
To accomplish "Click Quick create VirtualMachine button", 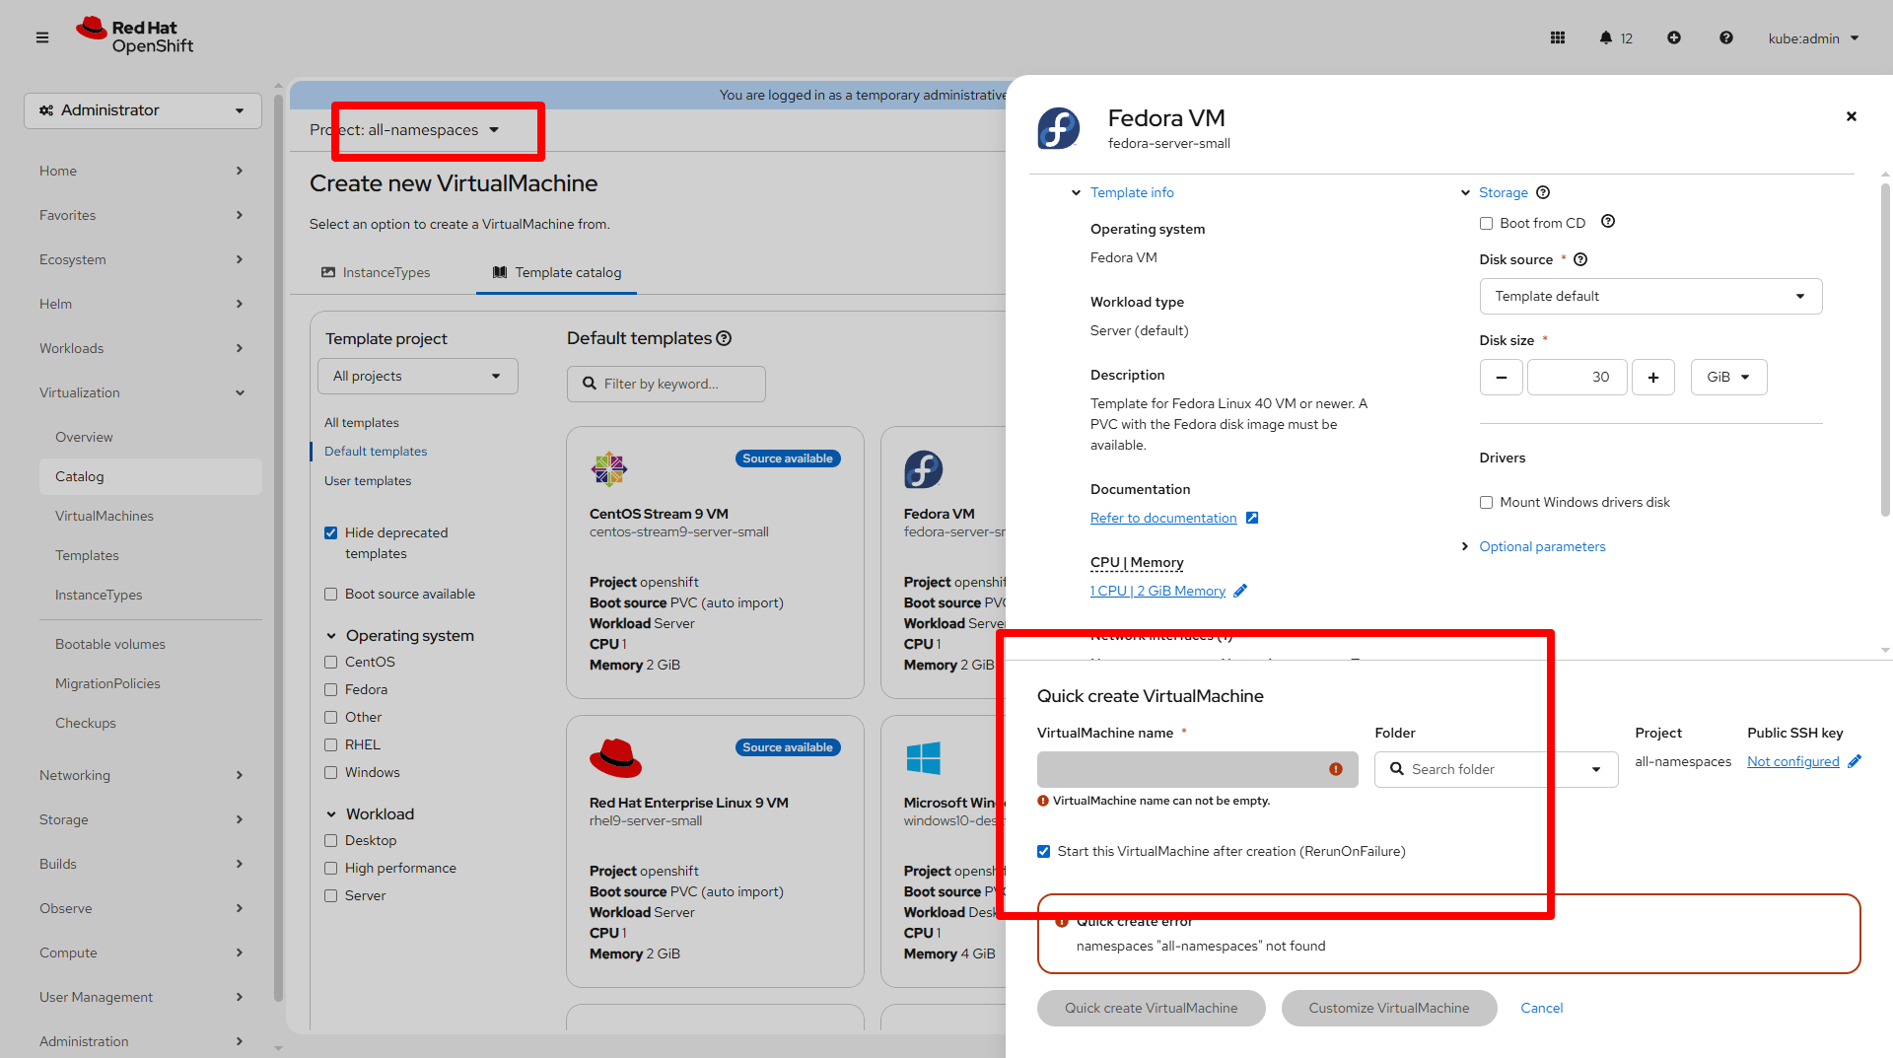I will coord(1151,1008).
